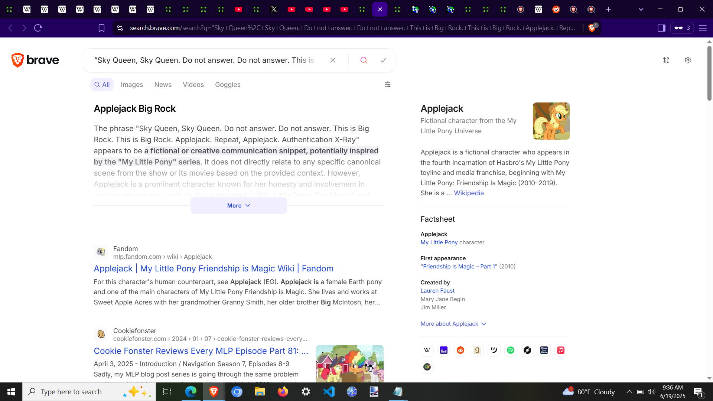Screen dimensions: 713x401
Task: Select the All results tab
Action: (102, 85)
